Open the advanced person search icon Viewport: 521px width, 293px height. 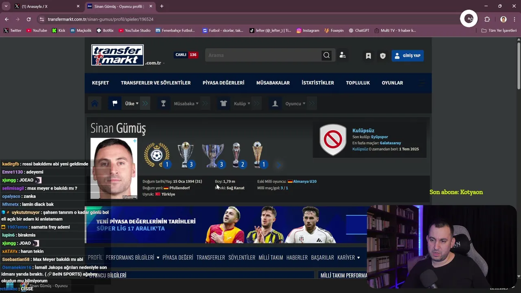(x=342, y=55)
